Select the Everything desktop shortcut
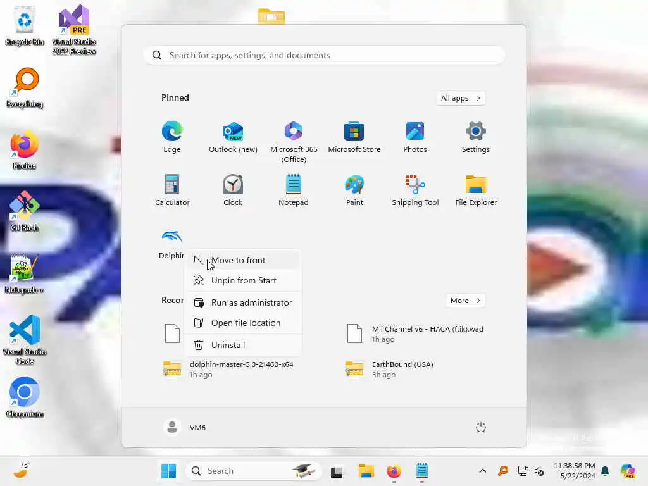The width and height of the screenshot is (648, 486). pos(25,87)
